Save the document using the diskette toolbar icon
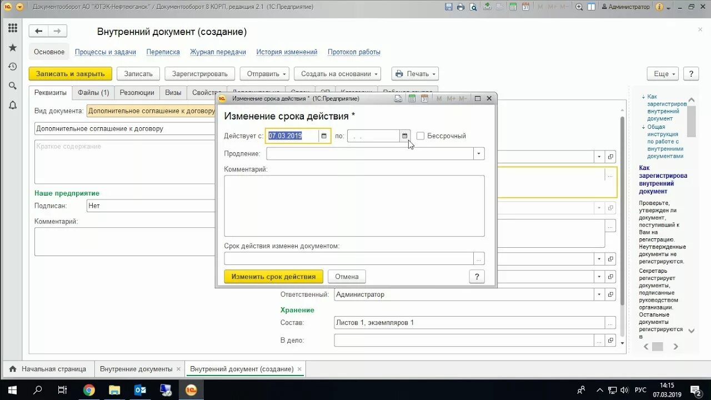The image size is (711, 400). point(448,7)
